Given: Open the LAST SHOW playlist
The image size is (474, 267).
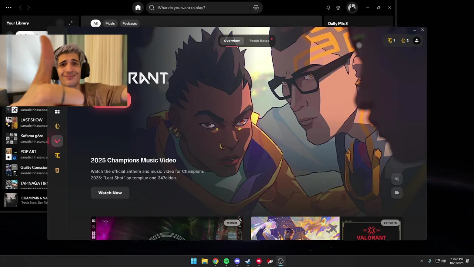Looking at the screenshot, I should click(26, 122).
